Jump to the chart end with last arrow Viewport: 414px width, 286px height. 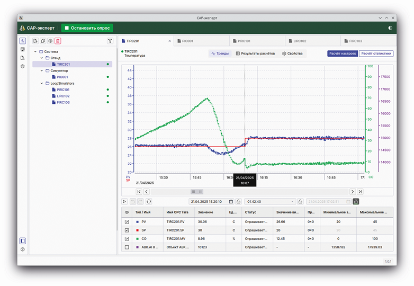360,191
